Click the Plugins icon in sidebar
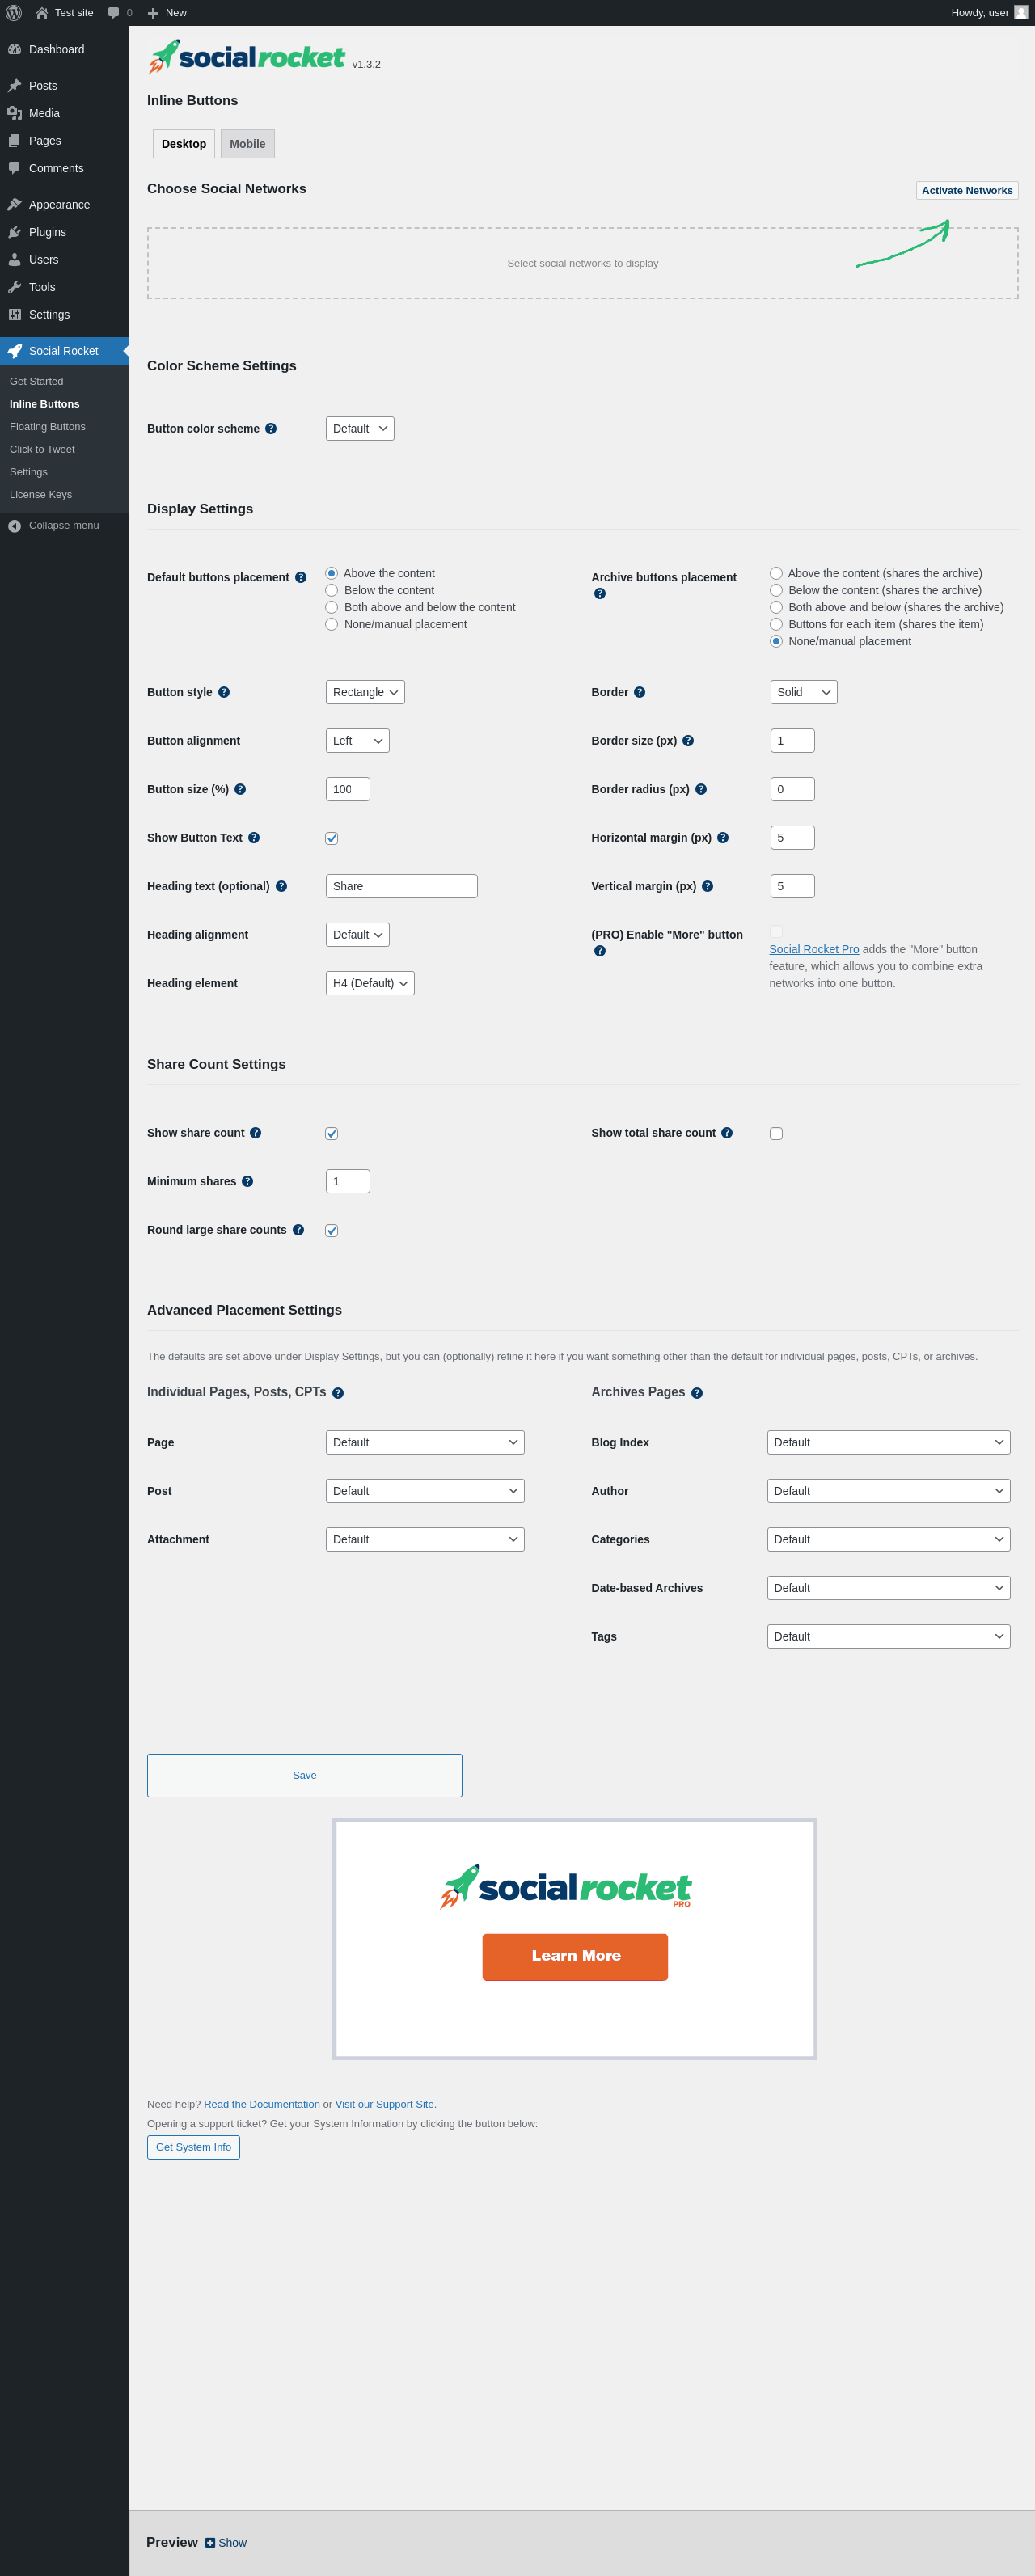Viewport: 1035px width, 2576px height. coord(15,232)
